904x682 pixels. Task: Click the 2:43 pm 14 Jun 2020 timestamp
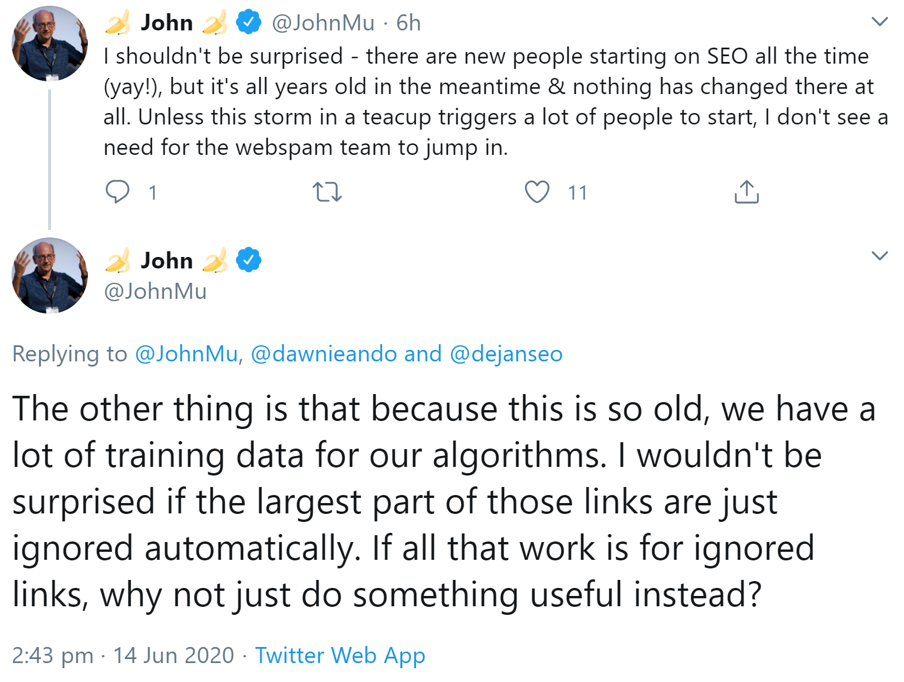pyautogui.click(x=123, y=655)
